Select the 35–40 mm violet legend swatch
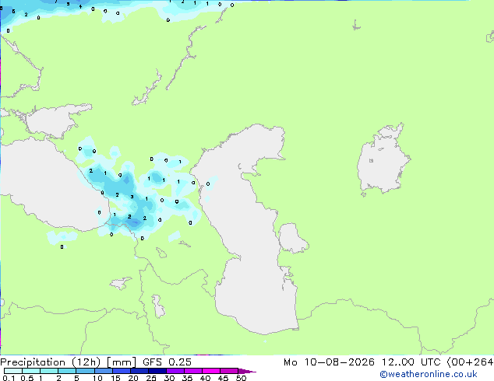The width and height of the screenshot is (494, 381). (192, 371)
